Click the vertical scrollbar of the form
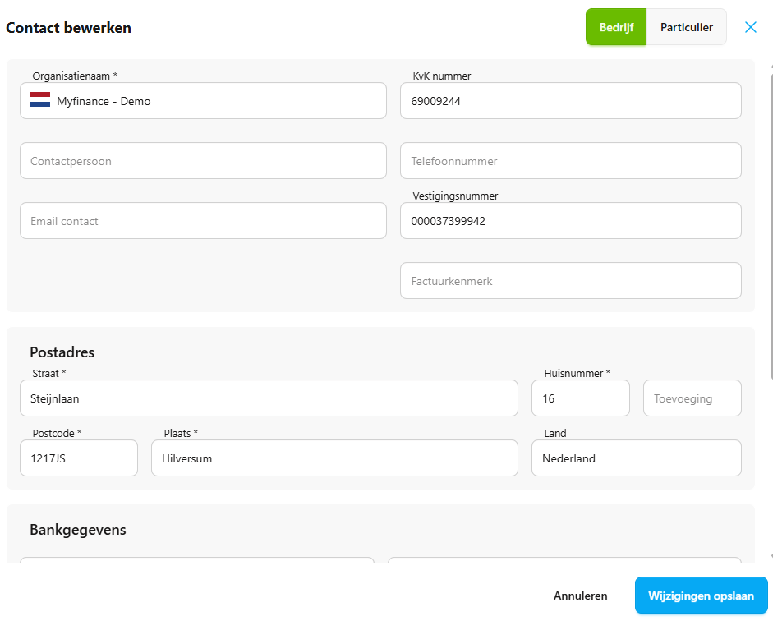This screenshot has width=773, height=621. 771,227
